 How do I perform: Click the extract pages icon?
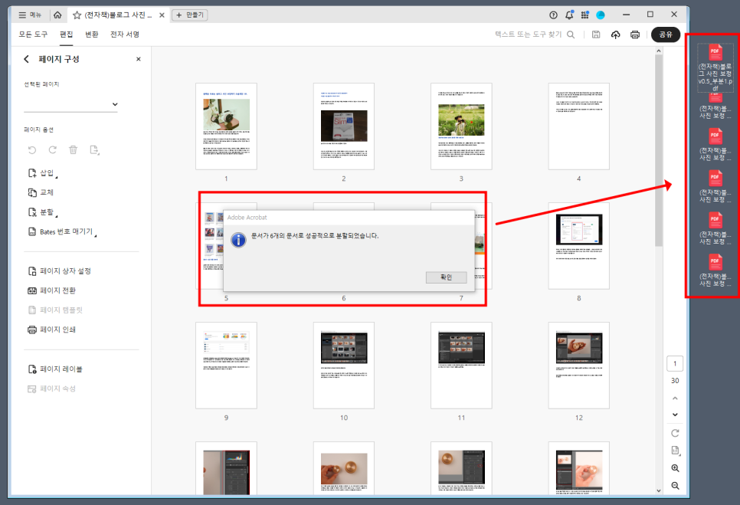point(94,150)
